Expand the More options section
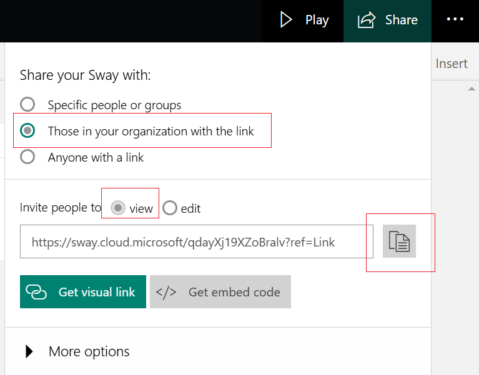479x375 pixels. click(77, 351)
